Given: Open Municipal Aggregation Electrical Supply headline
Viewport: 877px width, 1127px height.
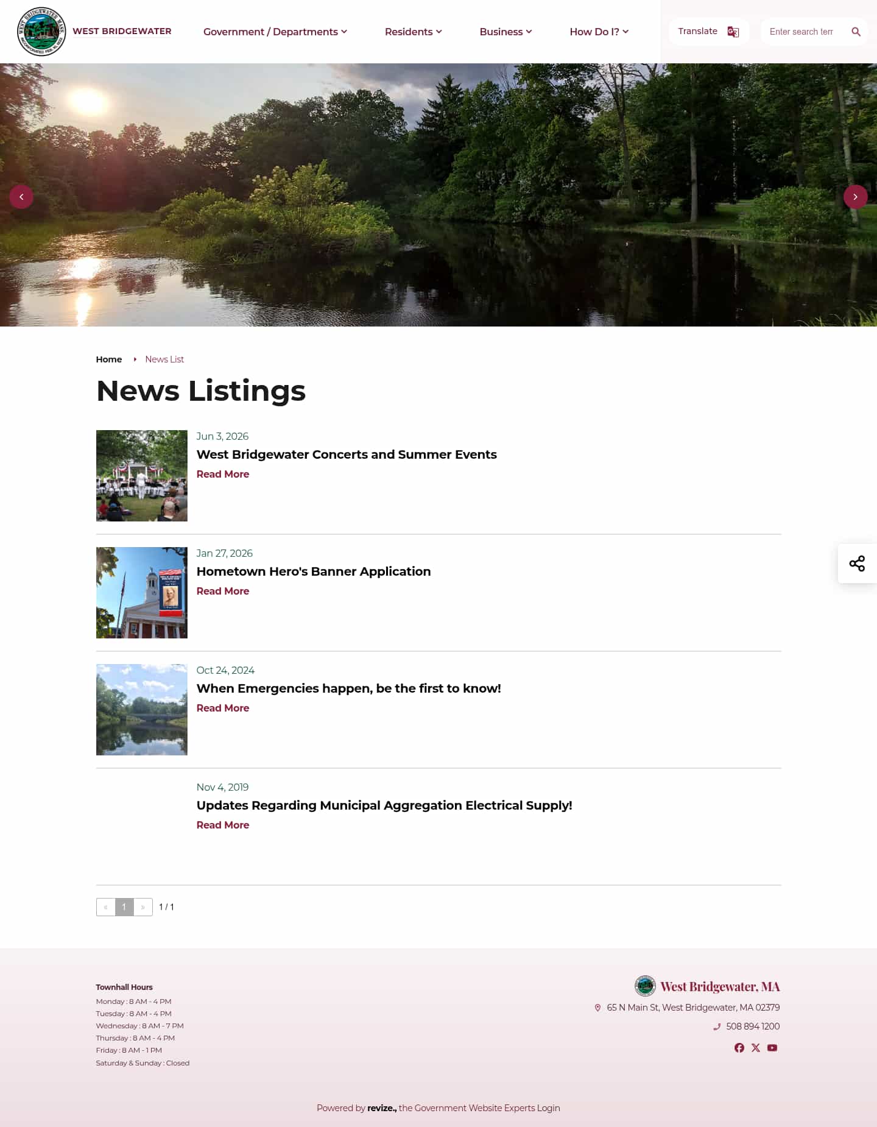Looking at the screenshot, I should (x=384, y=805).
